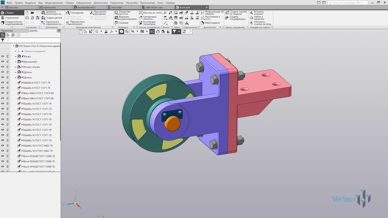388x218 pixels.
Task: Click the tree filter funnel icon
Action: [x=2, y=40]
